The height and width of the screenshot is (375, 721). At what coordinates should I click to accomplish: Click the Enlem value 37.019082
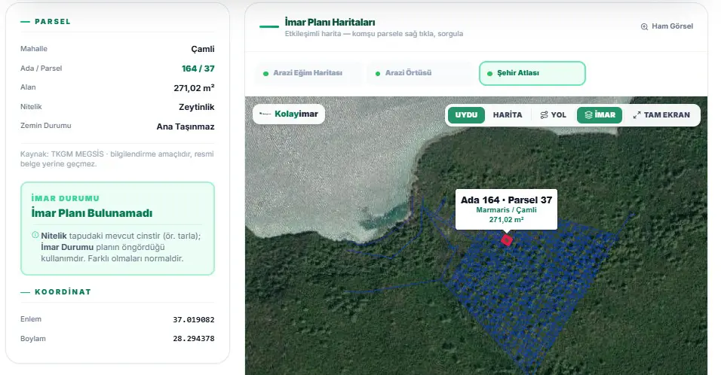coord(194,319)
